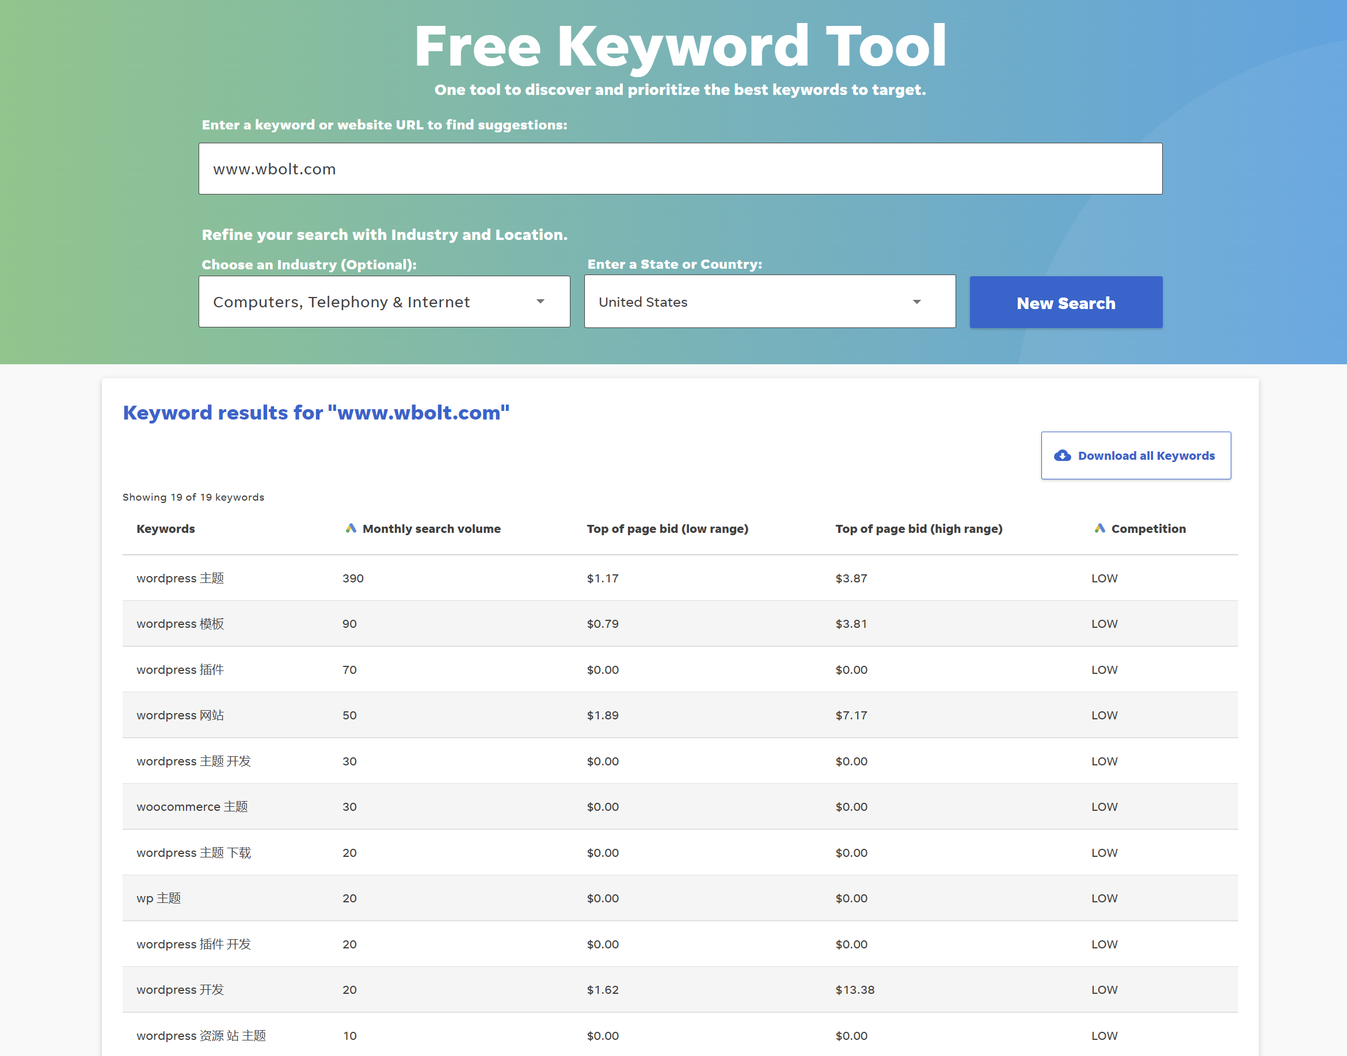Click search volume 10 in last row
Image resolution: width=1347 pixels, height=1056 pixels.
click(350, 1036)
